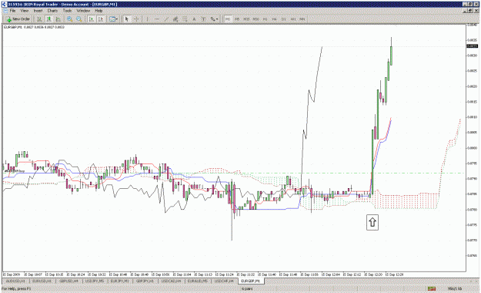Click the '6 pairs' status bar entry
481x293 pixels.
(x=247, y=288)
